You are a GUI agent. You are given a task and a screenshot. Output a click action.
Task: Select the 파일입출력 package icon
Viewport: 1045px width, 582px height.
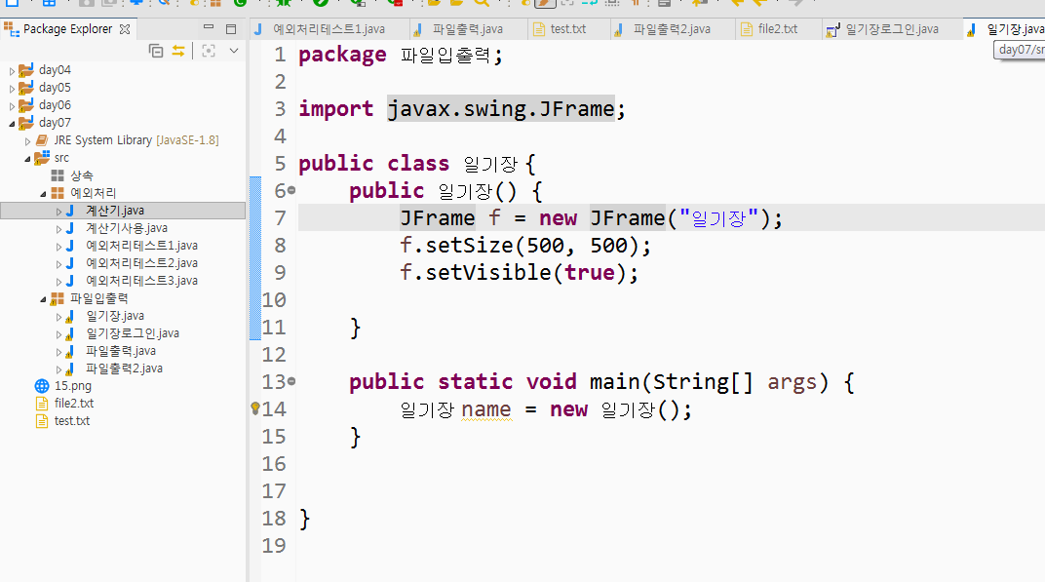pos(58,298)
